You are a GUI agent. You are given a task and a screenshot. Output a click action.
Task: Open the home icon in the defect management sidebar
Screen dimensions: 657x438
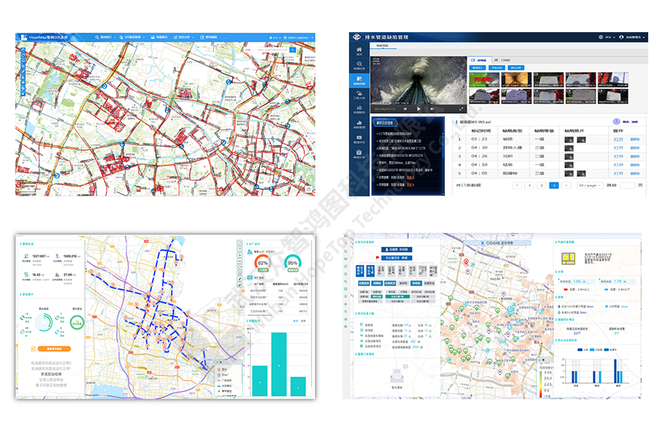[359, 50]
